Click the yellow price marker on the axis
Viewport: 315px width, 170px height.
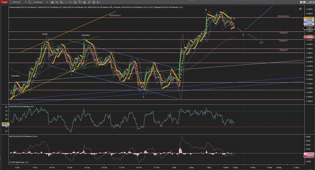(x=309, y=18)
